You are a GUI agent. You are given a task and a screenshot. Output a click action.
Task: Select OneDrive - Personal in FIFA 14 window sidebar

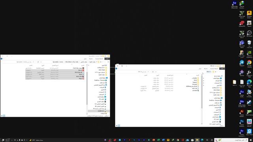click(215, 100)
